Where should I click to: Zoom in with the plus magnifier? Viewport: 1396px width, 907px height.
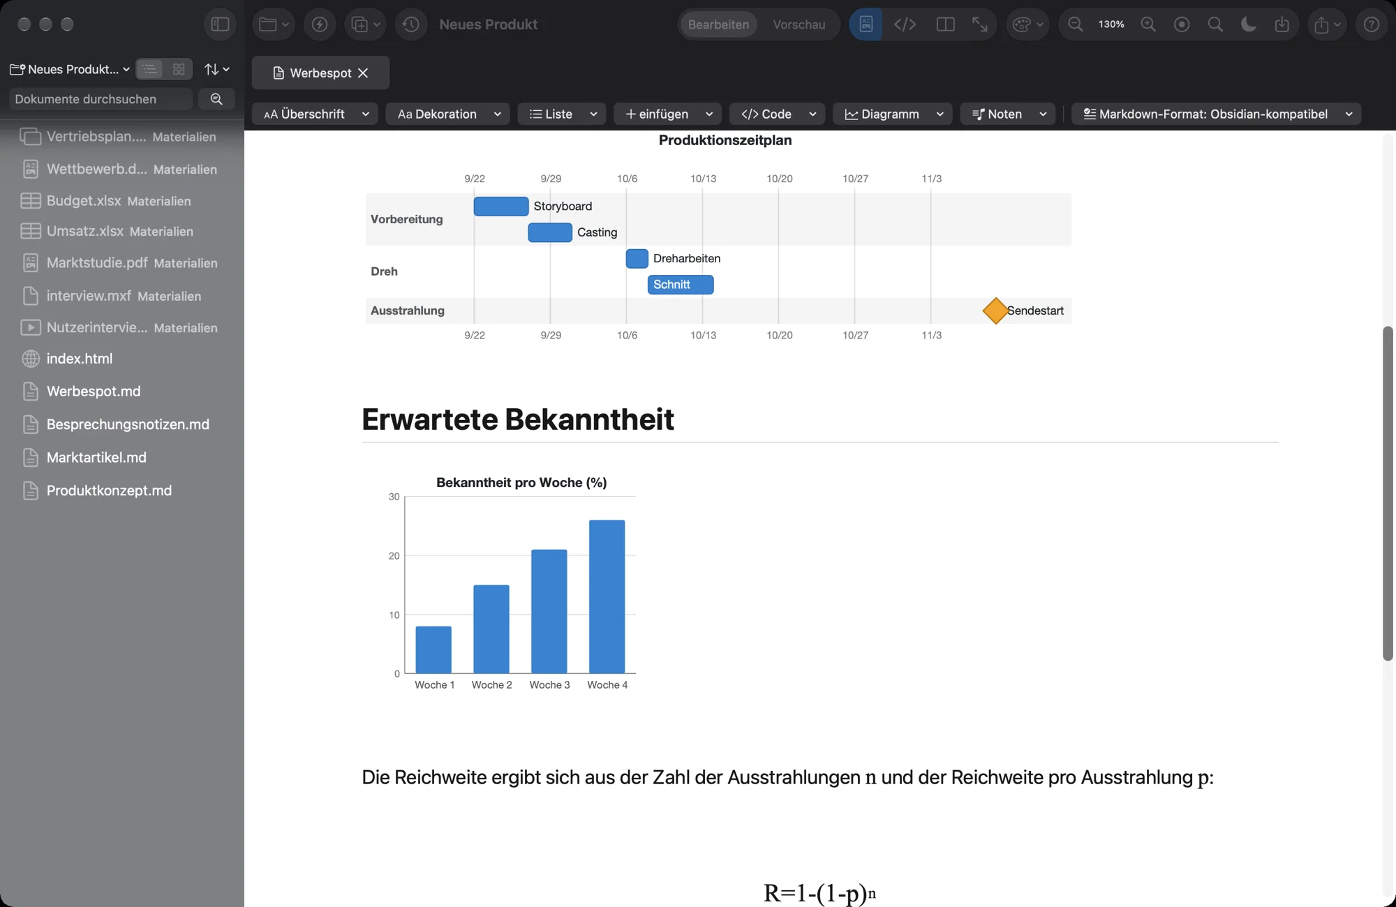(x=1148, y=24)
